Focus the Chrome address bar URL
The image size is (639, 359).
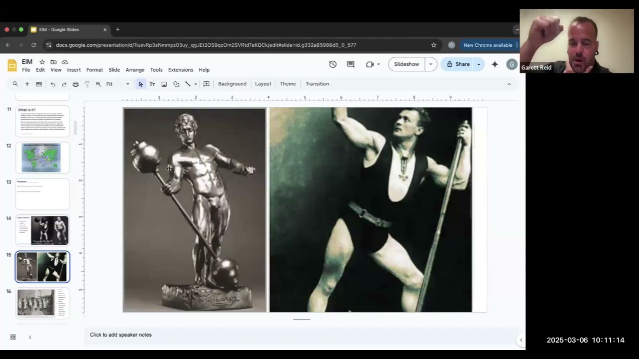206,45
